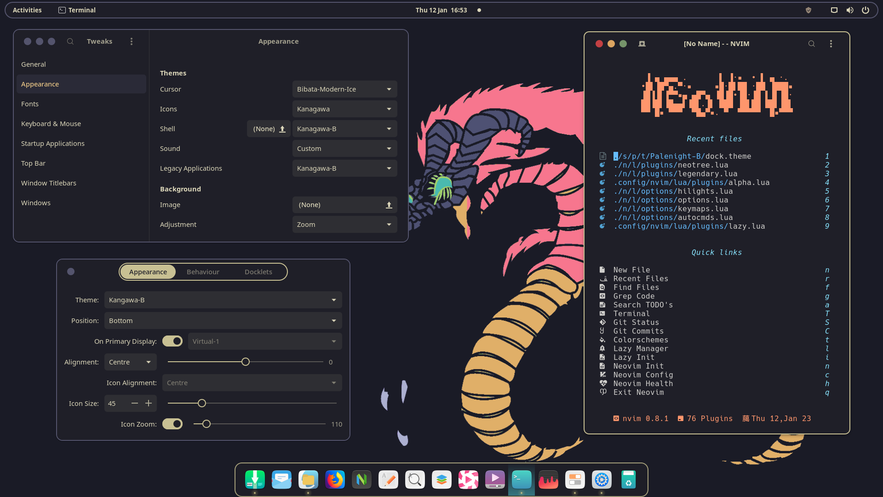This screenshot has height=497, width=883.
Task: Open the Cursor theme dropdown
Action: (344, 89)
